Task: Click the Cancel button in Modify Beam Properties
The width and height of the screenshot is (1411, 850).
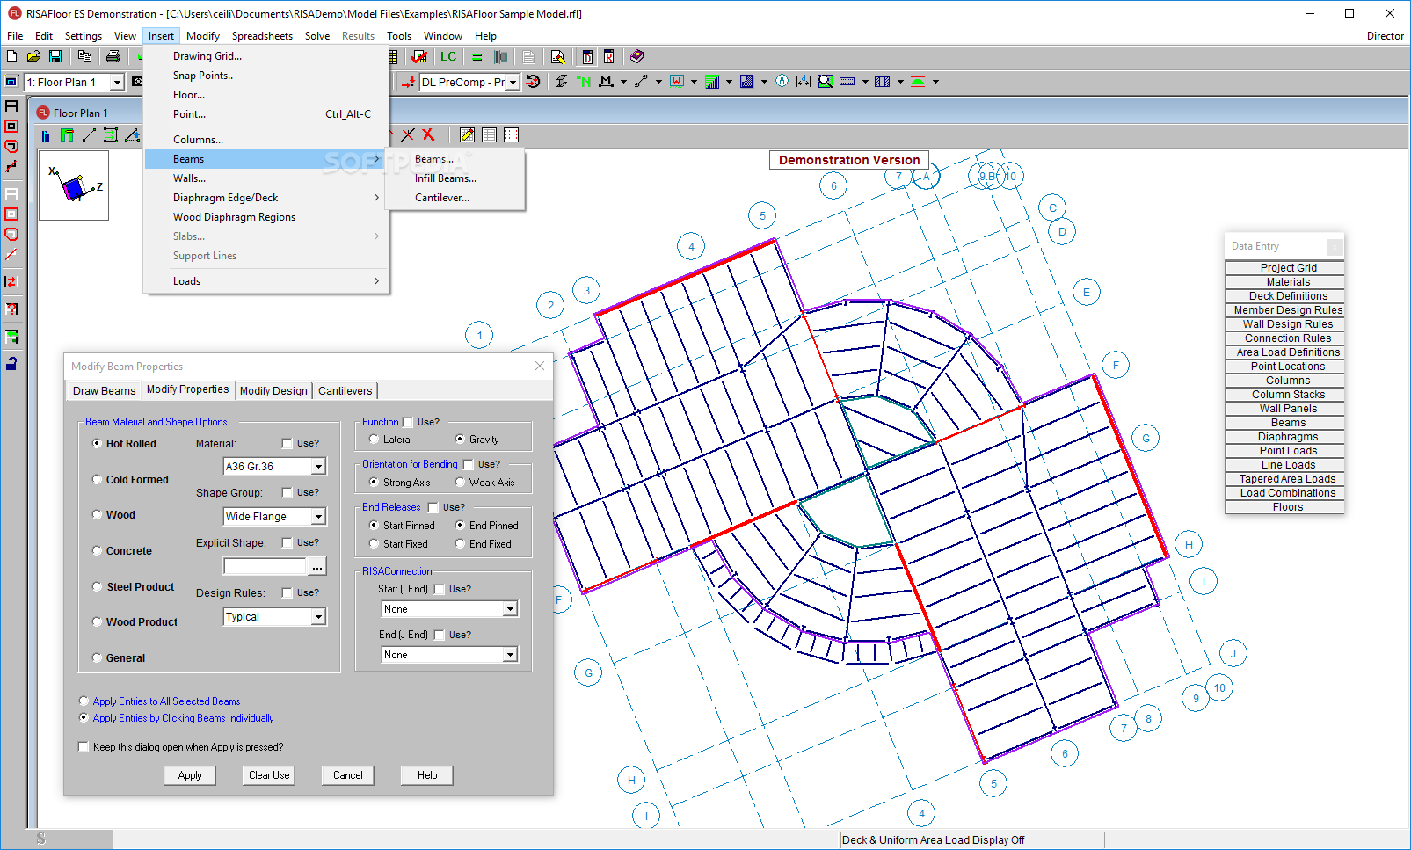Action: point(348,775)
